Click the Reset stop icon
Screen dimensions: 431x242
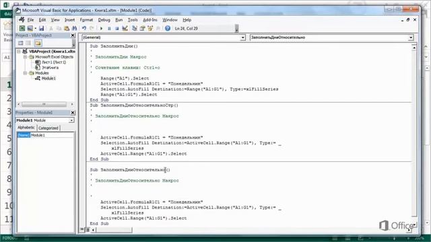point(117,28)
